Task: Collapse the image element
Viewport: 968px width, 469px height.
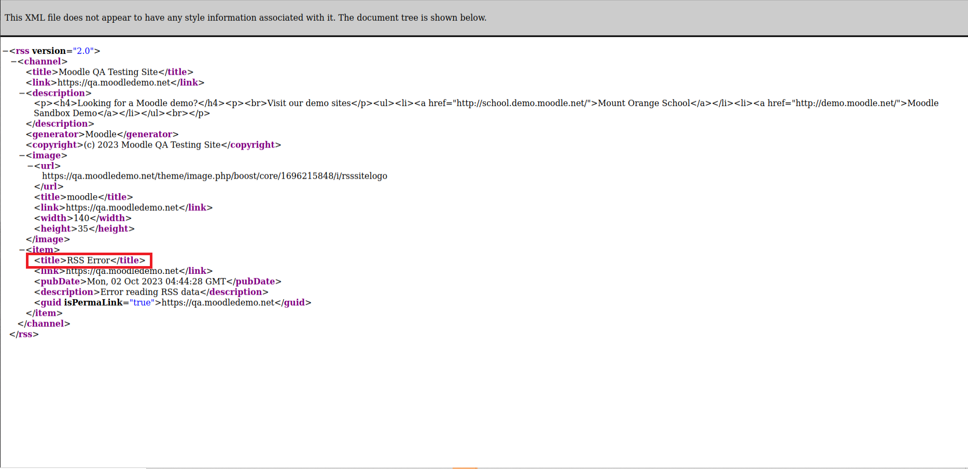Action: tap(22, 155)
